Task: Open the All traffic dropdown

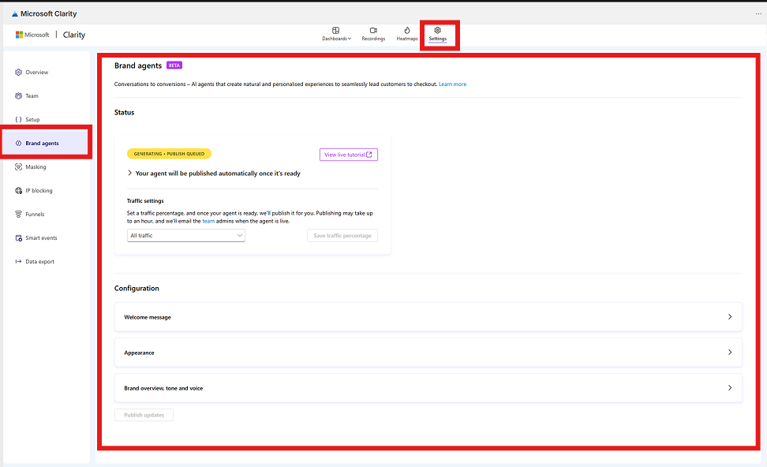Action: point(186,236)
